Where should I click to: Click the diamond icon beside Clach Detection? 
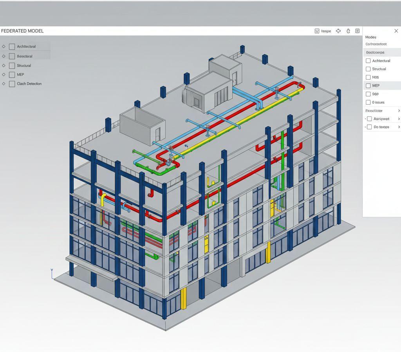click(x=4, y=84)
